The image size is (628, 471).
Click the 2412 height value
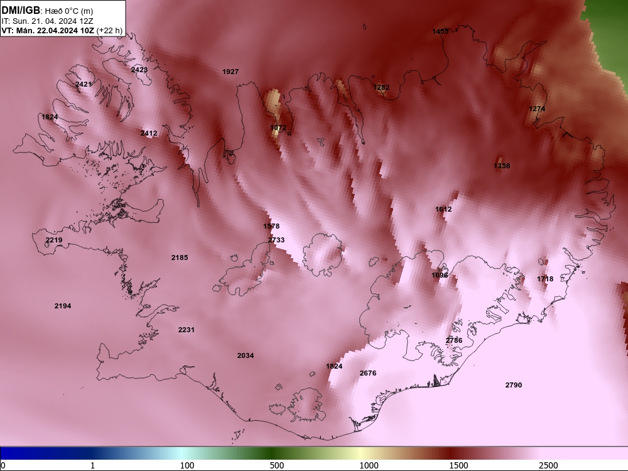click(x=149, y=133)
